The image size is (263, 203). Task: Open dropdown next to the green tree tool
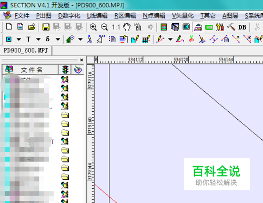coord(80,39)
